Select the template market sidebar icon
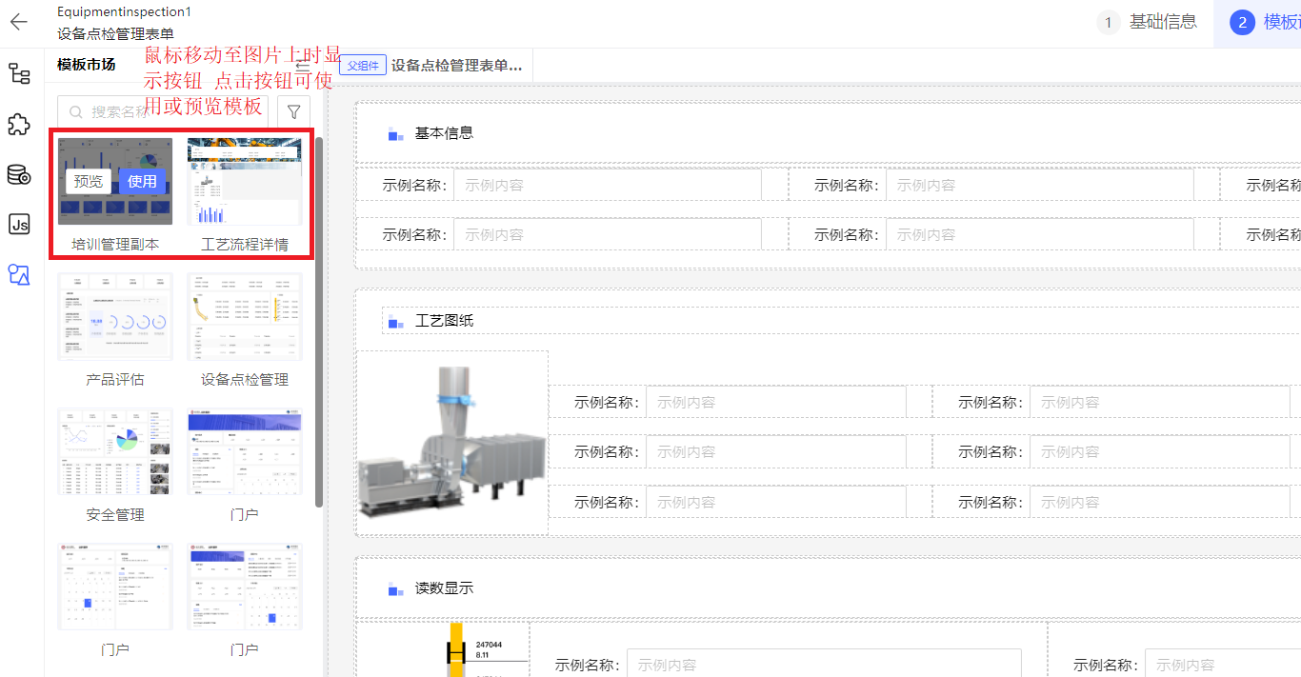1301x677 pixels. [x=19, y=275]
